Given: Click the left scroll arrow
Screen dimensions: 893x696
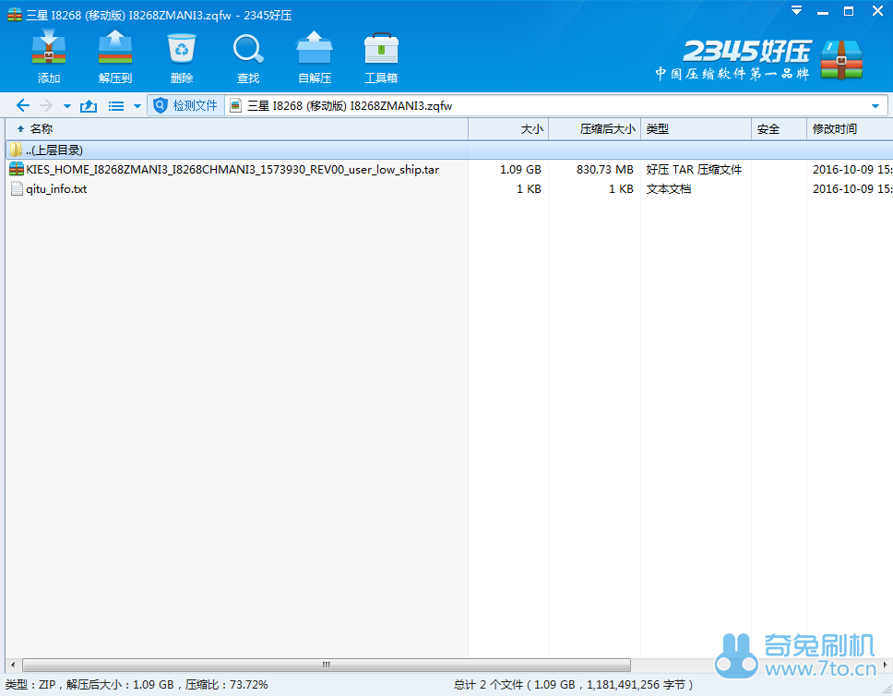Looking at the screenshot, I should (13, 665).
